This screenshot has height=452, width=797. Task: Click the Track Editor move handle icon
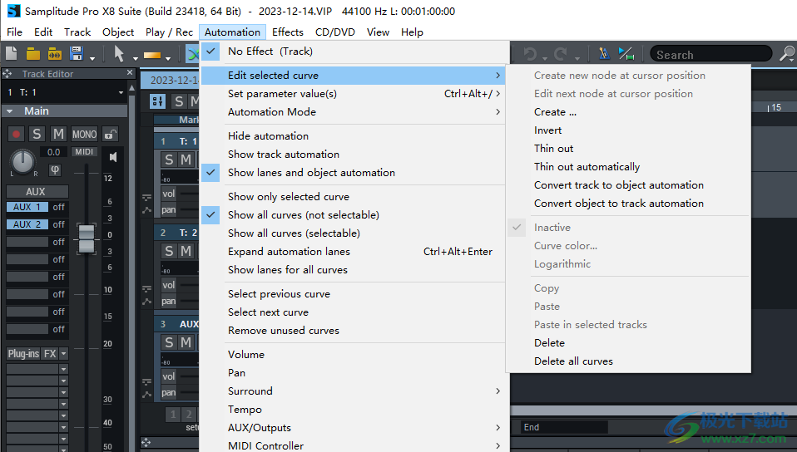click(7, 74)
